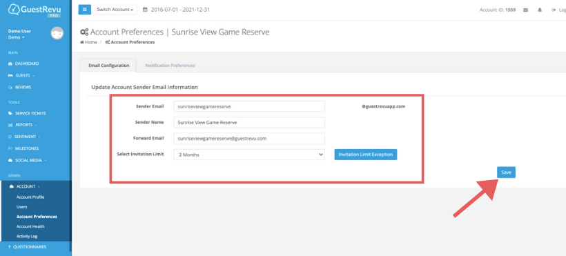Screen dimensions: 566x256
Task: Click the Service Tickets tag icon
Action: click(10, 113)
